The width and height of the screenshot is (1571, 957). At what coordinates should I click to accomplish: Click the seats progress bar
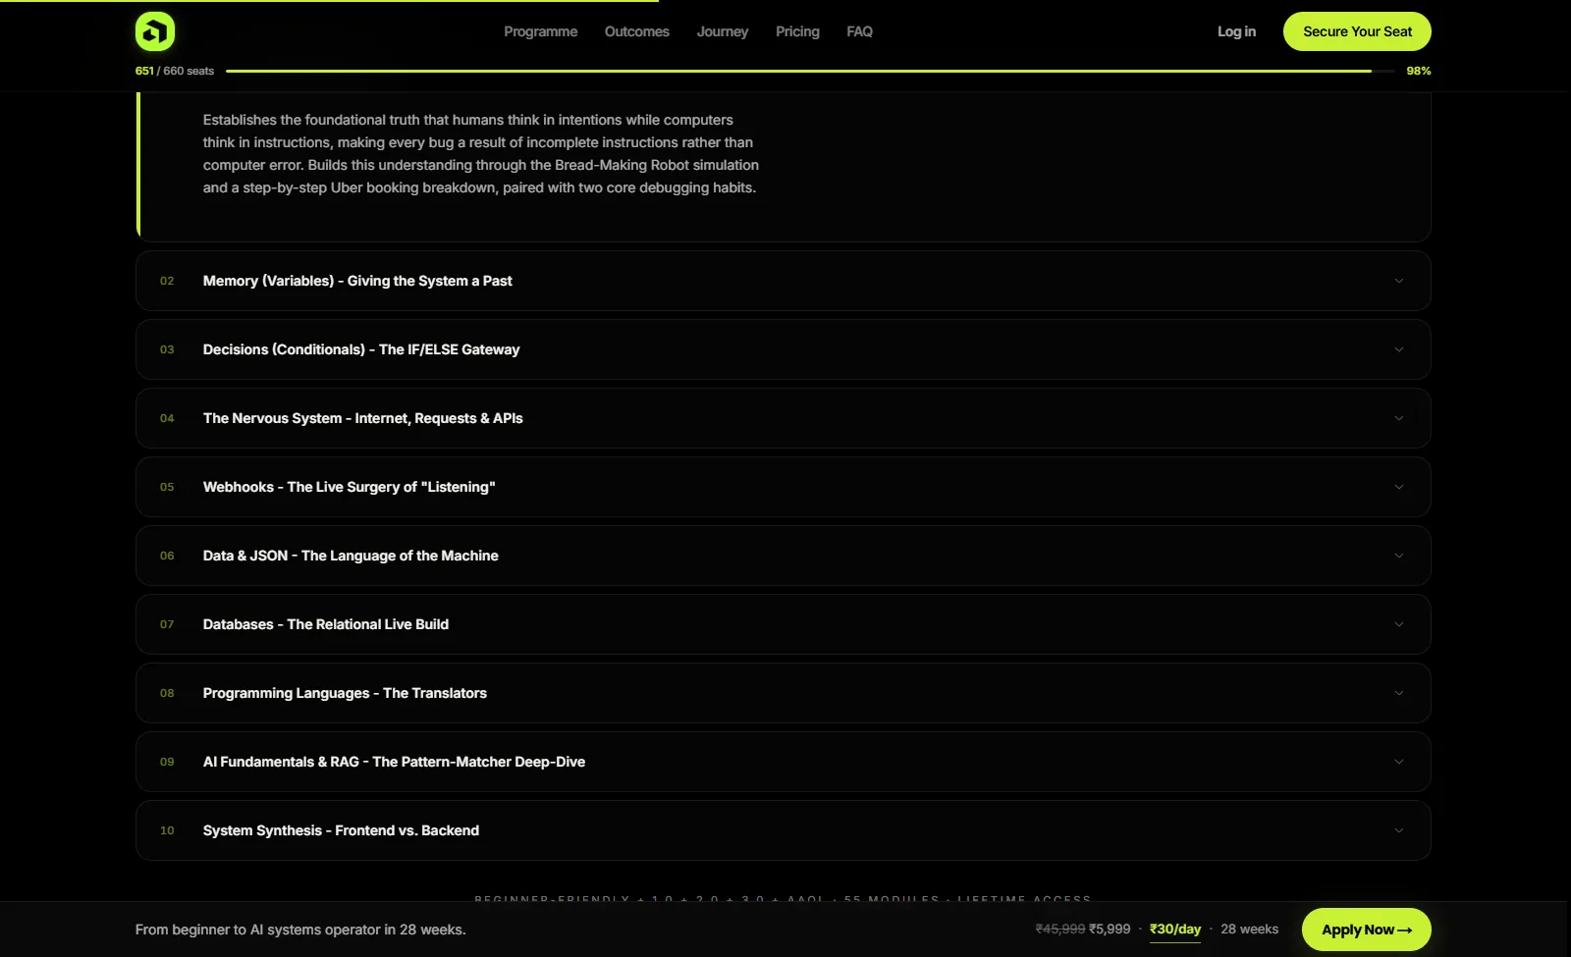click(x=810, y=71)
